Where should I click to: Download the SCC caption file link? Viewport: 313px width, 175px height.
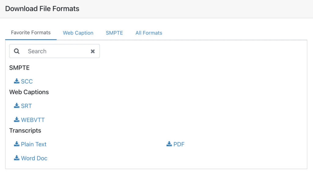[x=27, y=81]
